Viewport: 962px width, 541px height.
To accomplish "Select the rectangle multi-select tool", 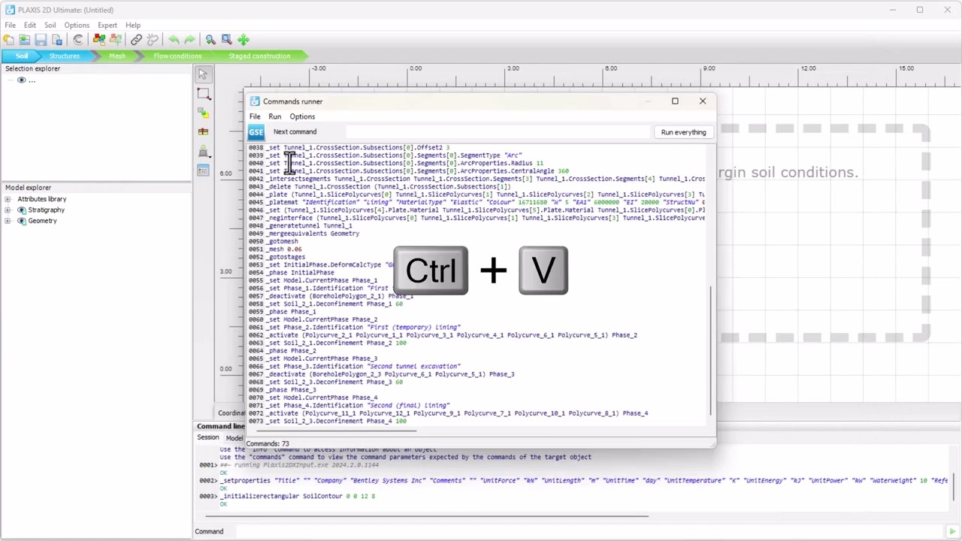I will 203,93.
